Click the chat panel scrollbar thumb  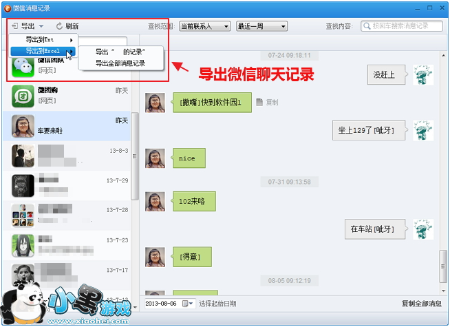[x=443, y=266]
